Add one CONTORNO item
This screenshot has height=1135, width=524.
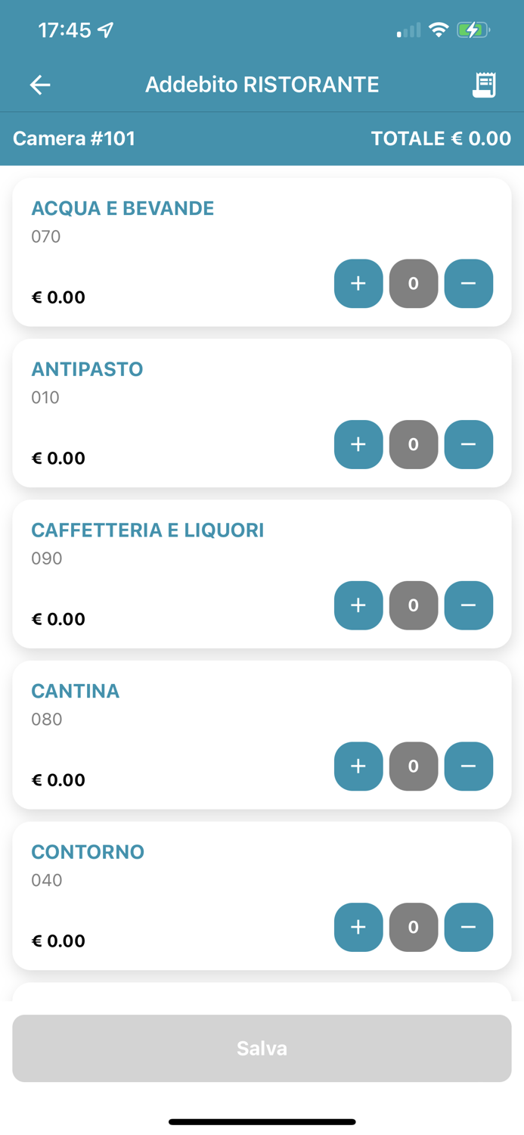358,928
